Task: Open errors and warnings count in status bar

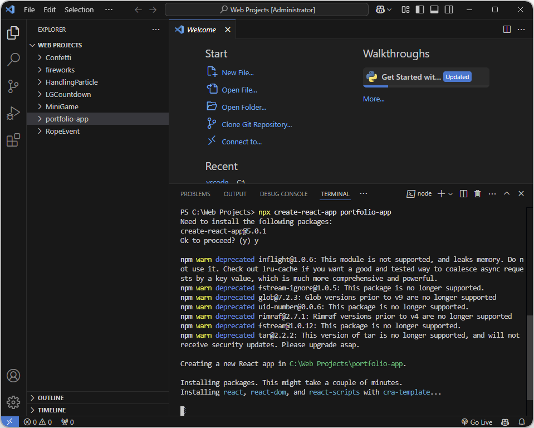Action: 38,422
